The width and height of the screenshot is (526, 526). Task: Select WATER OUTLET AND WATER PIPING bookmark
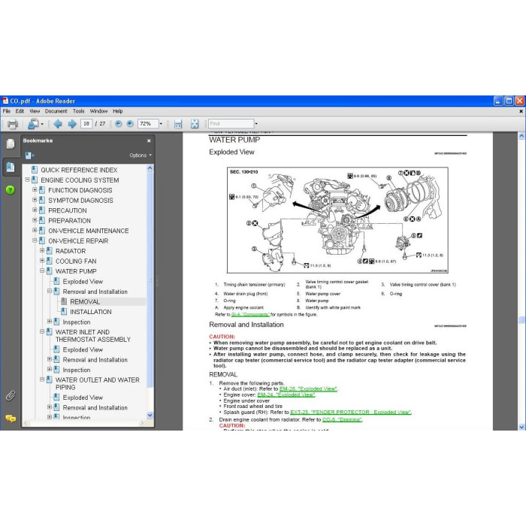pyautogui.click(x=97, y=383)
